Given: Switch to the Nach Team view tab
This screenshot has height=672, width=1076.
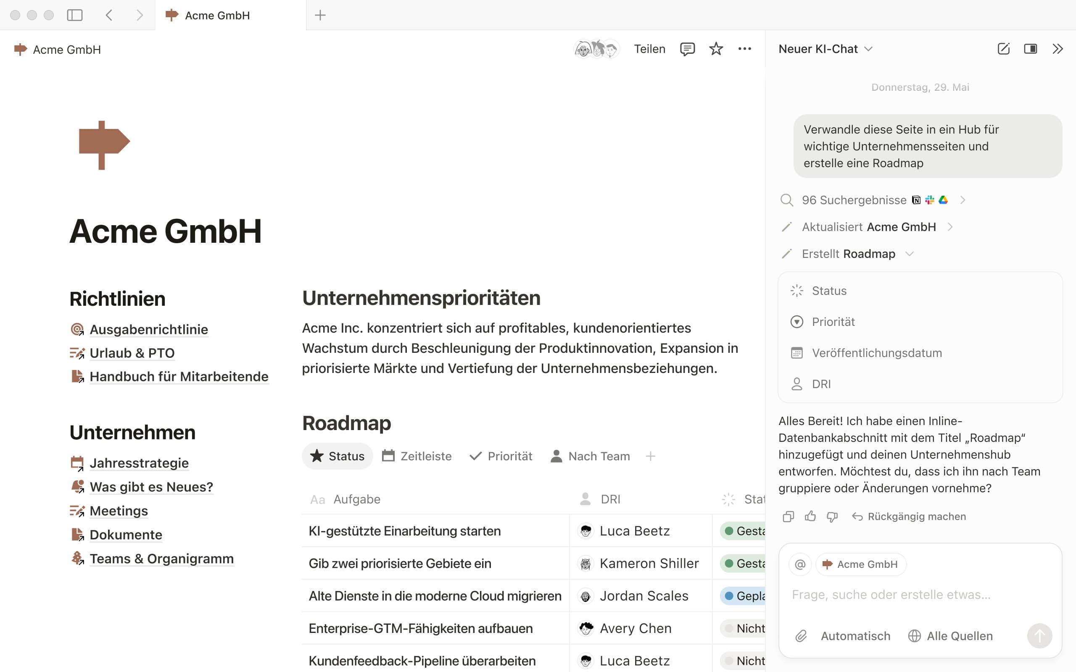Looking at the screenshot, I should coord(590,456).
